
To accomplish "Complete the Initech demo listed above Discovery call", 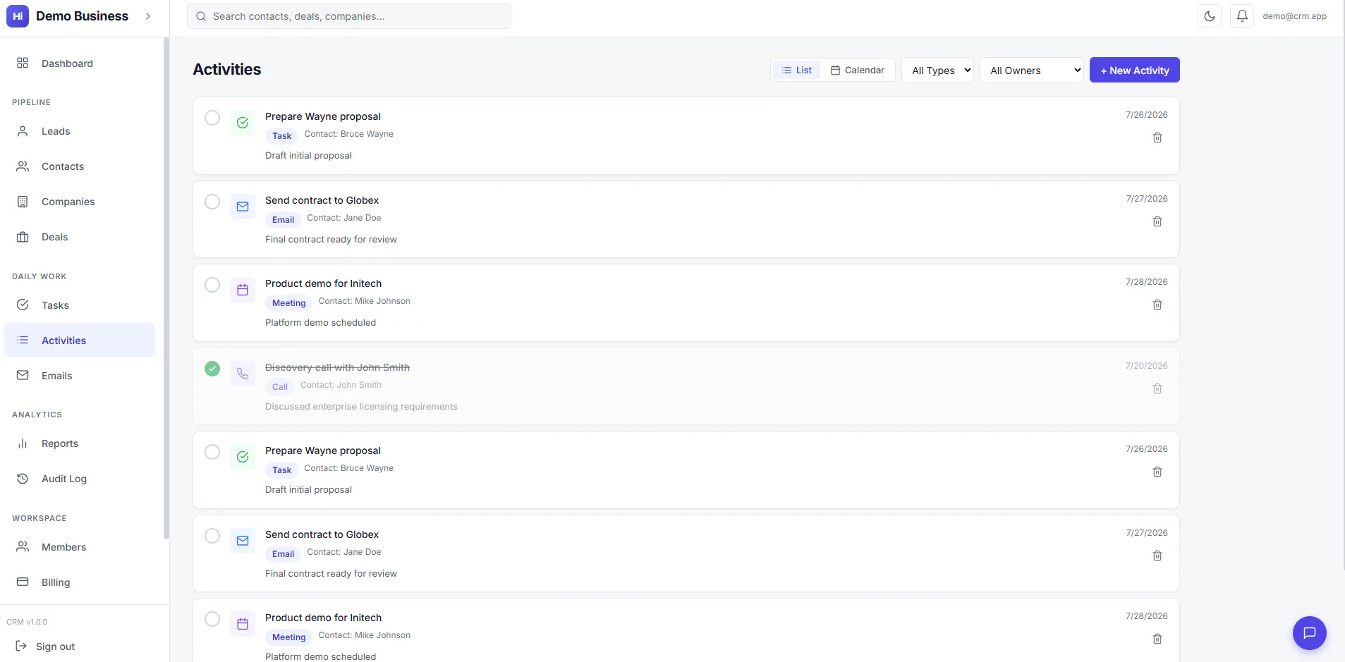I will tap(212, 285).
